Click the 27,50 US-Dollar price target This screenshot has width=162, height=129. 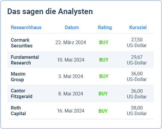click(x=137, y=43)
